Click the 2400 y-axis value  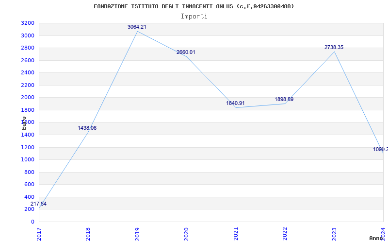(x=28, y=72)
